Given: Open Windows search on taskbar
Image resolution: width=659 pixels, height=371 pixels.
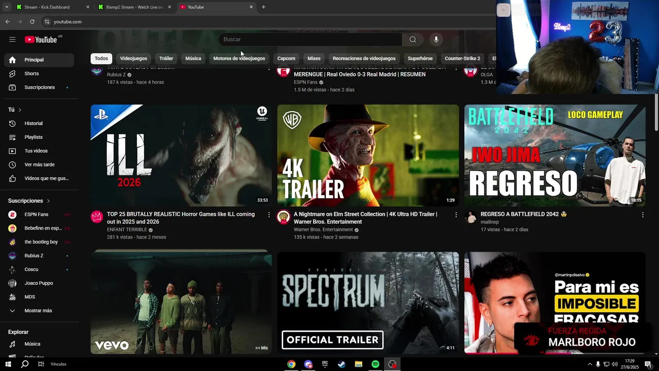Looking at the screenshot, I should tap(24, 364).
